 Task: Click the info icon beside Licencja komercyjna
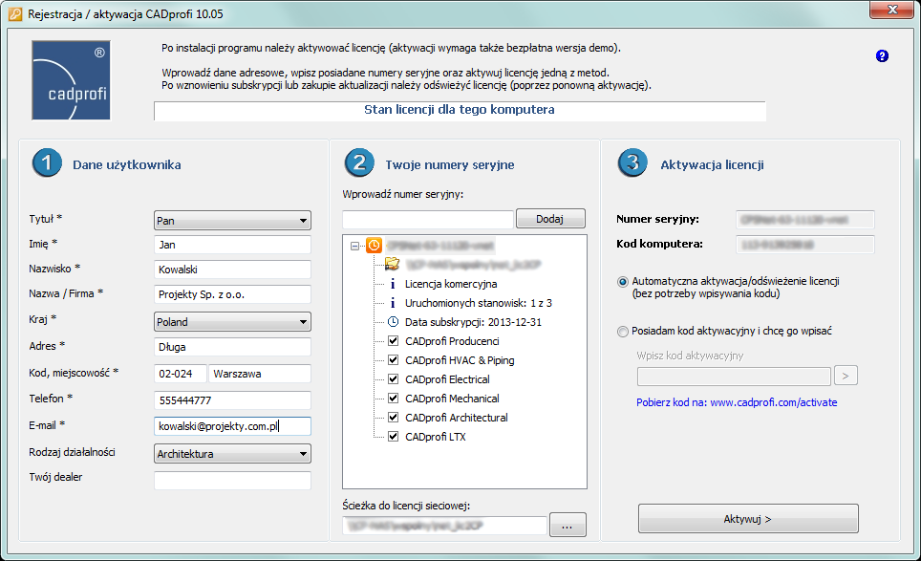393,284
